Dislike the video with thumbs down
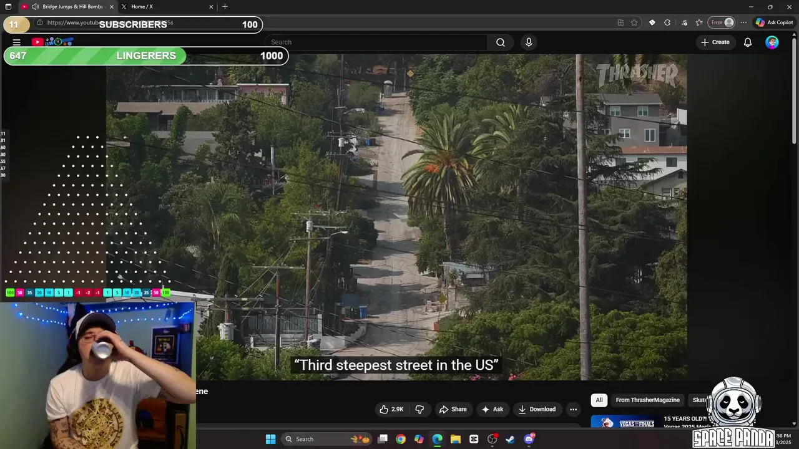The image size is (799, 449). tap(419, 409)
